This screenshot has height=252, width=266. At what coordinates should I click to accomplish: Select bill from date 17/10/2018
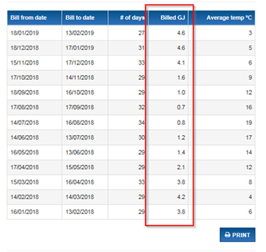[x=25, y=78]
